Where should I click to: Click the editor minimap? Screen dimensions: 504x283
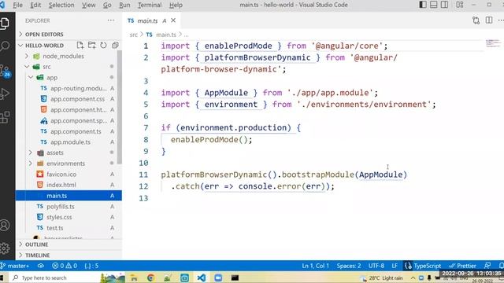pyautogui.click(x=494, y=43)
